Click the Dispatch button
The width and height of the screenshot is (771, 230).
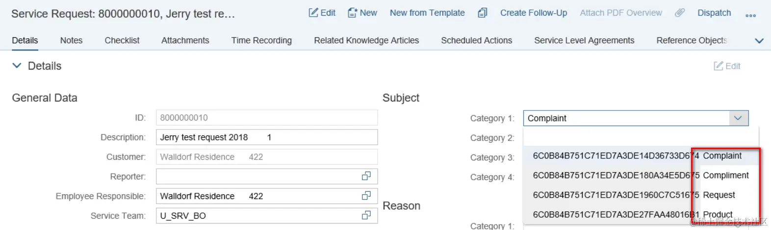[x=714, y=13]
